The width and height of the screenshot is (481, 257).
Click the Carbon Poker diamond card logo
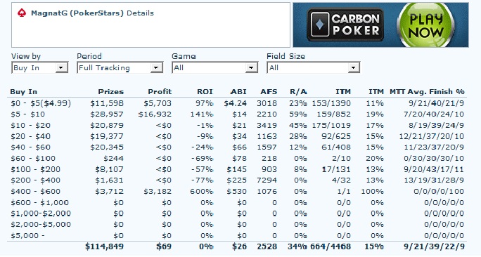(320, 25)
